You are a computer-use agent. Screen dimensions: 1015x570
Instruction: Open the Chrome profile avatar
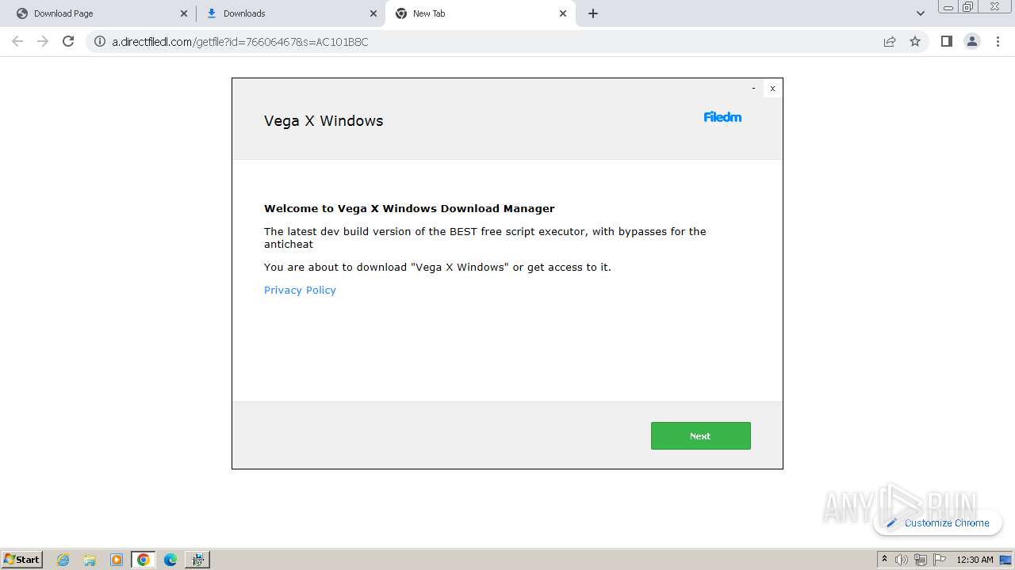[972, 41]
